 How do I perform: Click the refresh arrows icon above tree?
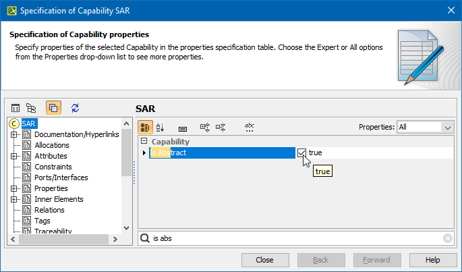[75, 108]
